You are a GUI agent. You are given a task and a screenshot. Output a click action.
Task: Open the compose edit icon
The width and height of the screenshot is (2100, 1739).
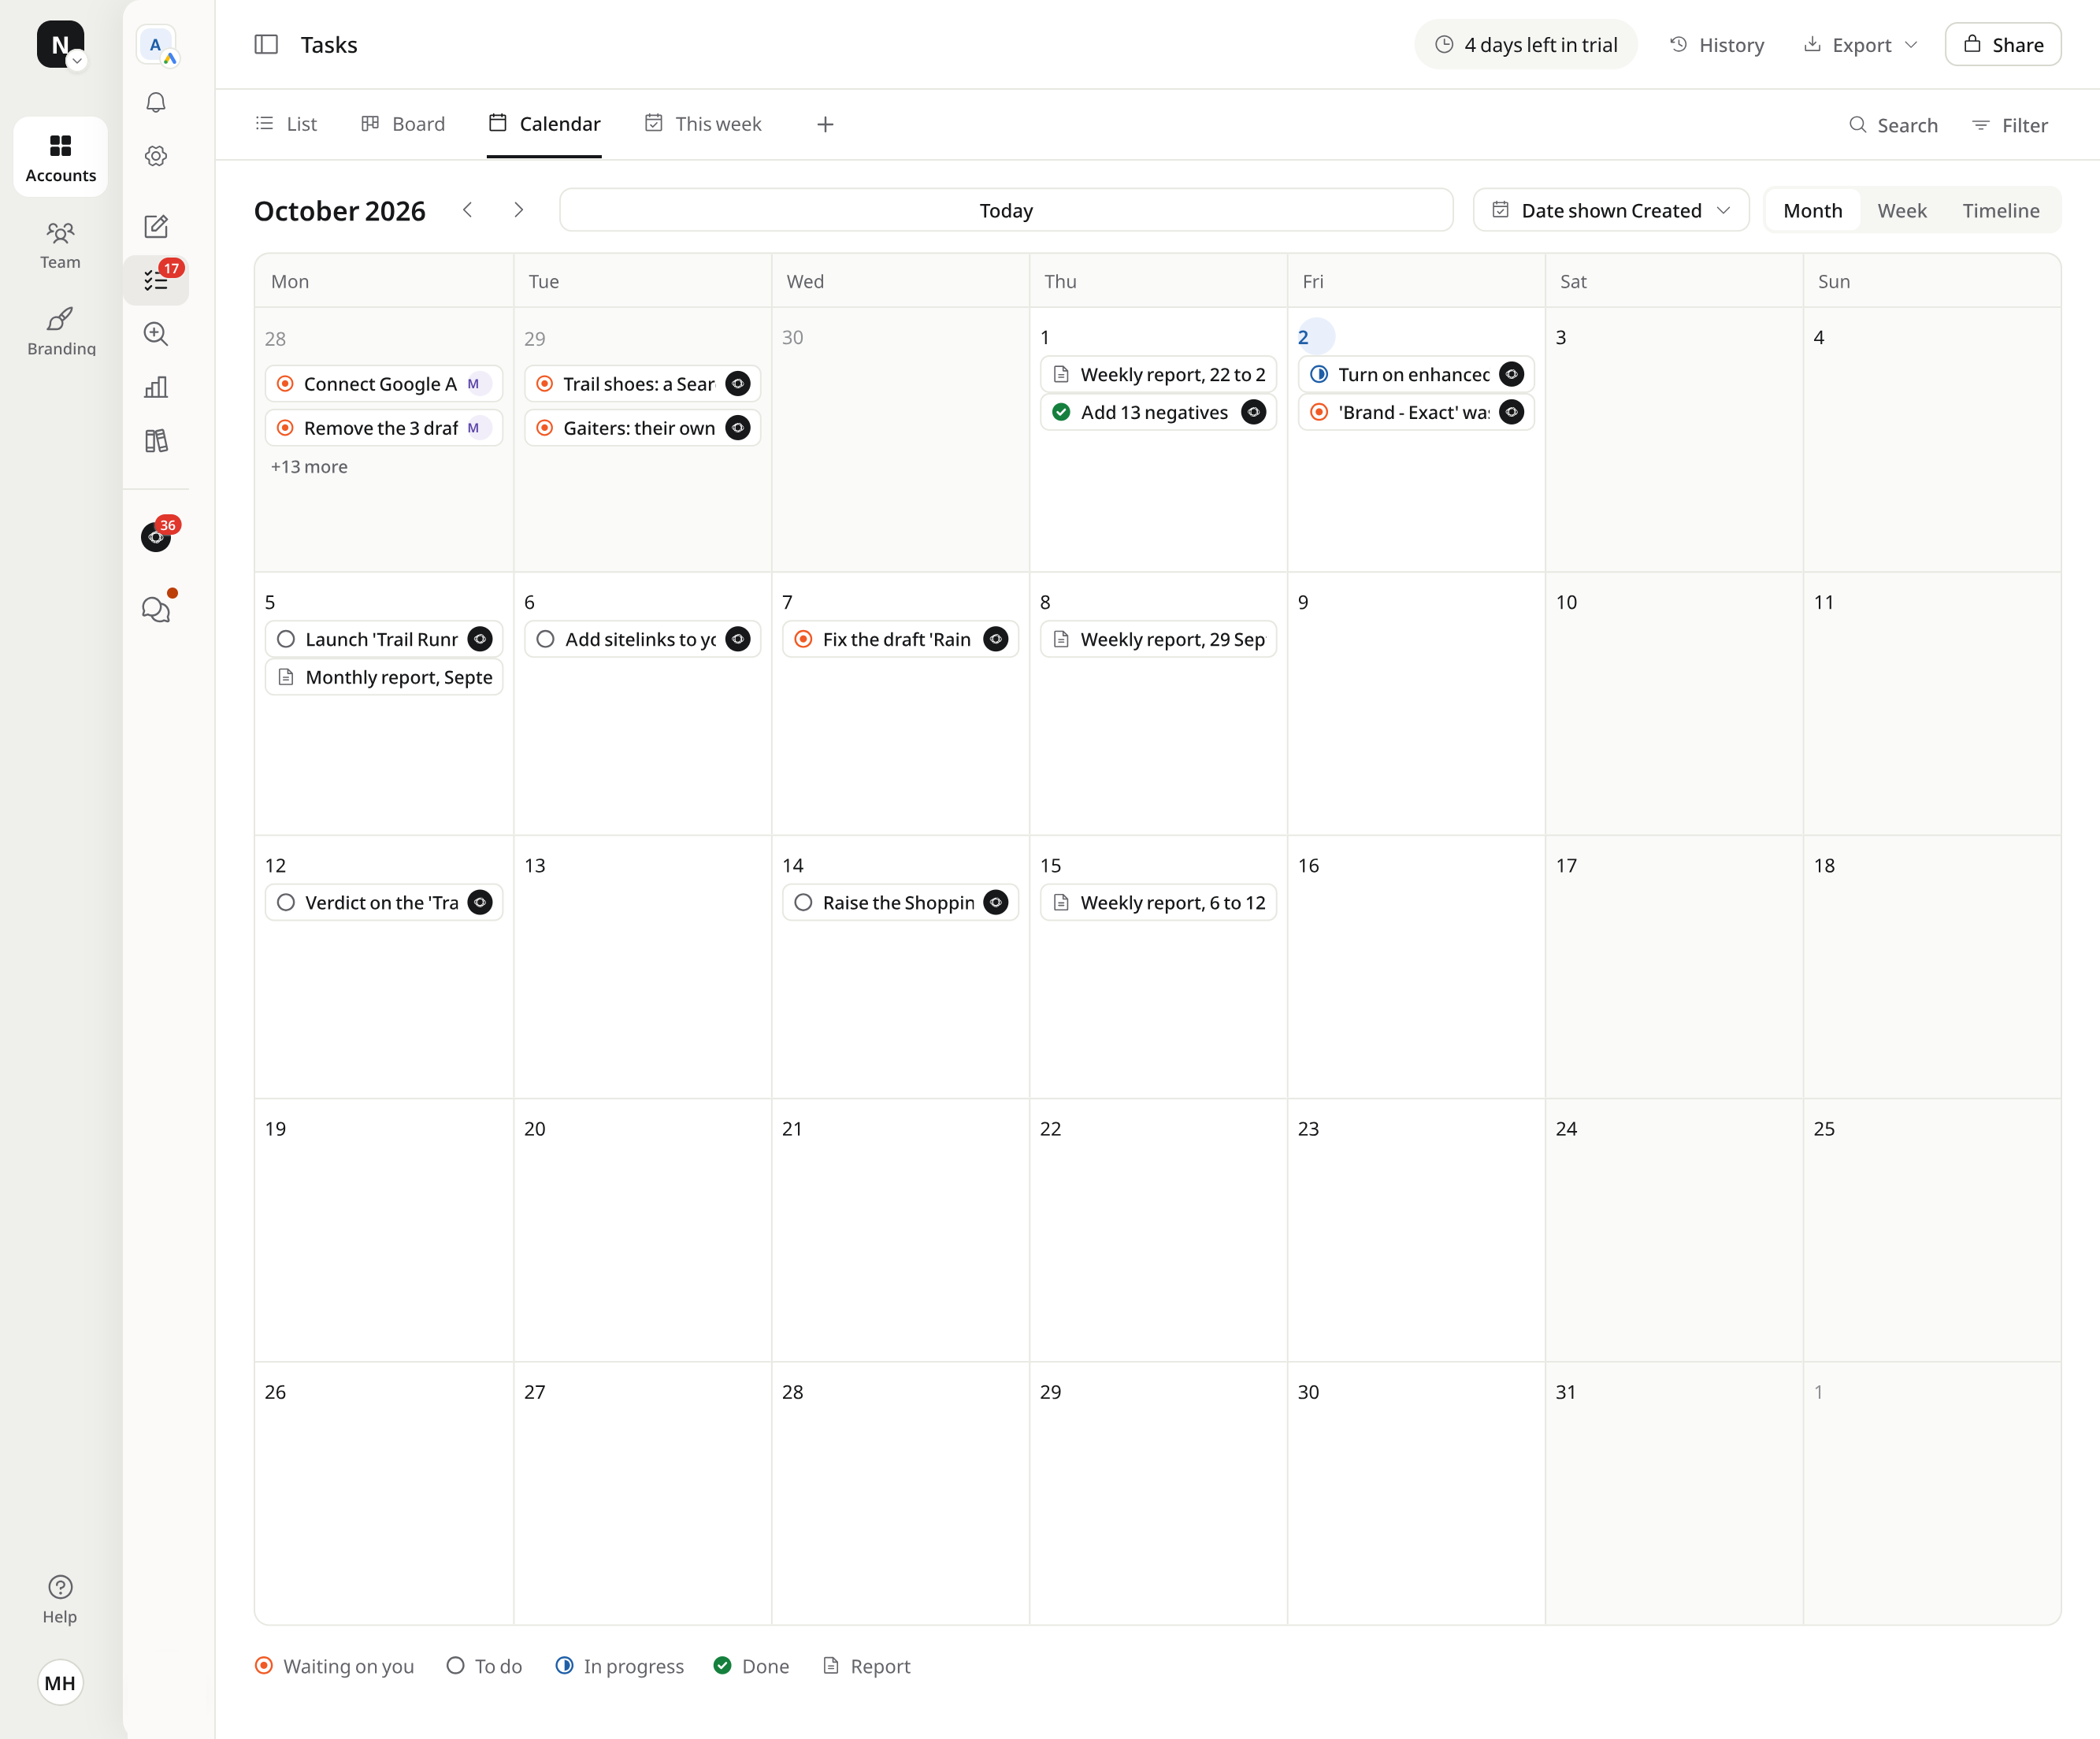pyautogui.click(x=156, y=226)
